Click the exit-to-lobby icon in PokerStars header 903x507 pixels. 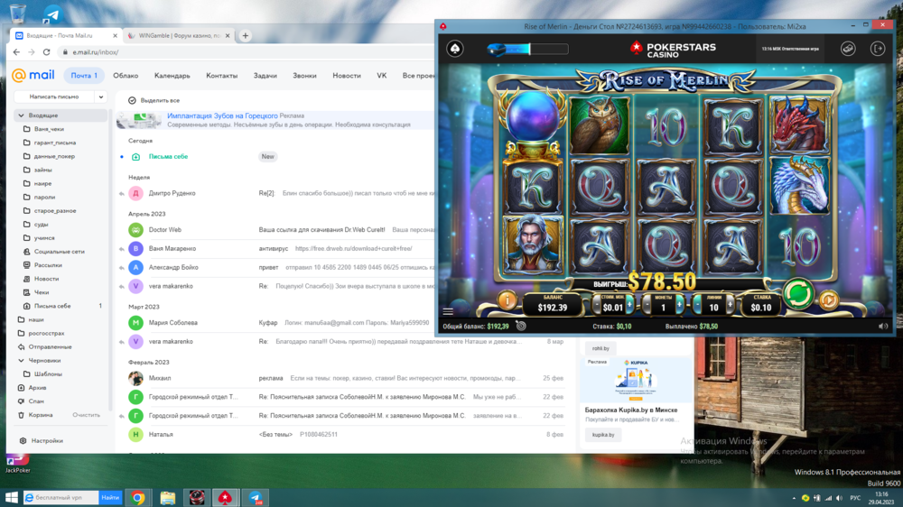click(x=876, y=49)
